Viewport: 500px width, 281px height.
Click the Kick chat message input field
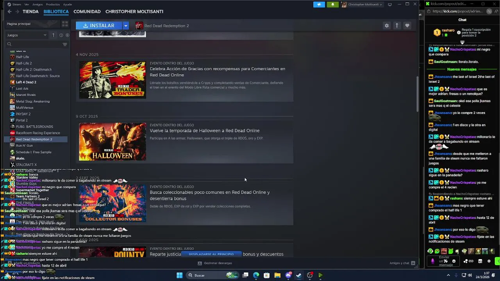pyautogui.click(x=444, y=261)
